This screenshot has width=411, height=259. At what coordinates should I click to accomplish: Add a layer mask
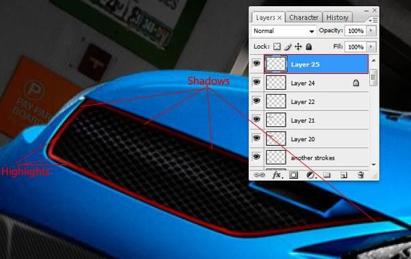(294, 175)
